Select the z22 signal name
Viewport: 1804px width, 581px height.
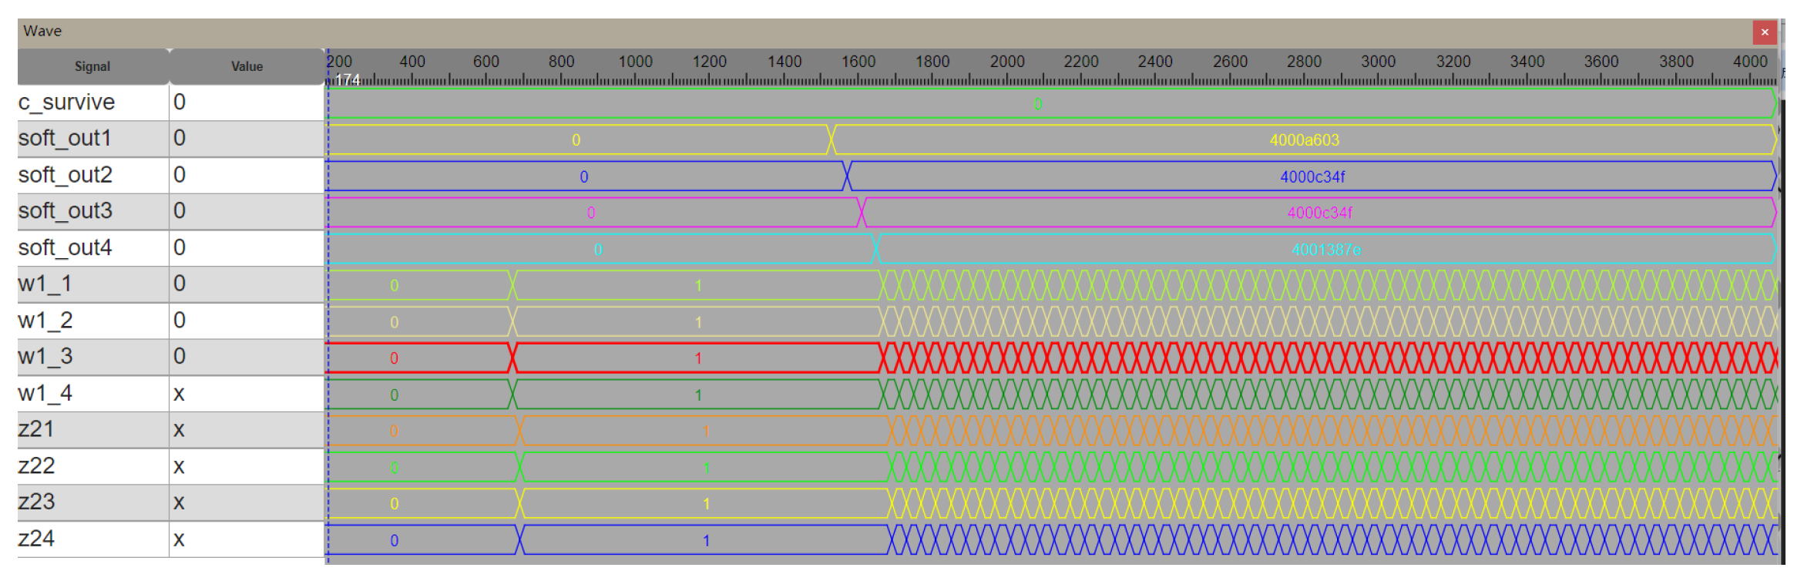tap(37, 466)
